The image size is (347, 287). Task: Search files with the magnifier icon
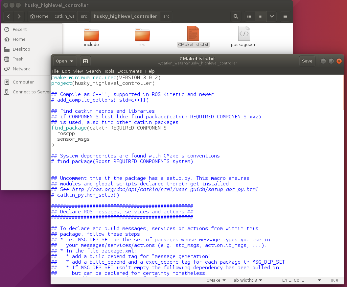tap(236, 16)
